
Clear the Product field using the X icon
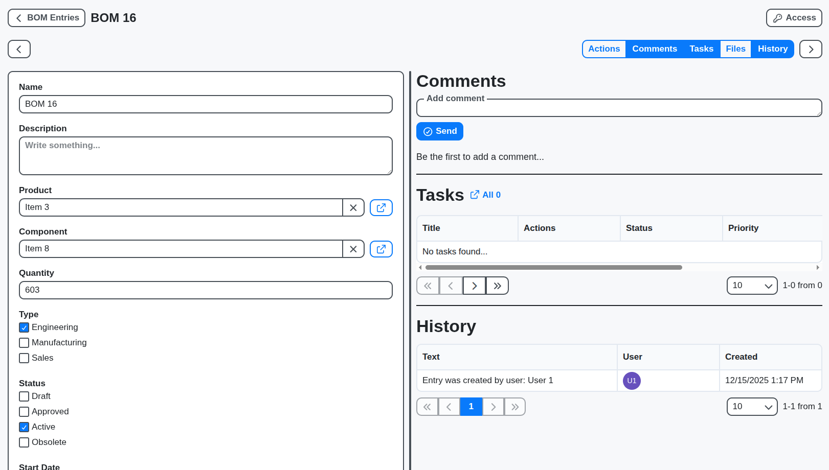coord(353,207)
